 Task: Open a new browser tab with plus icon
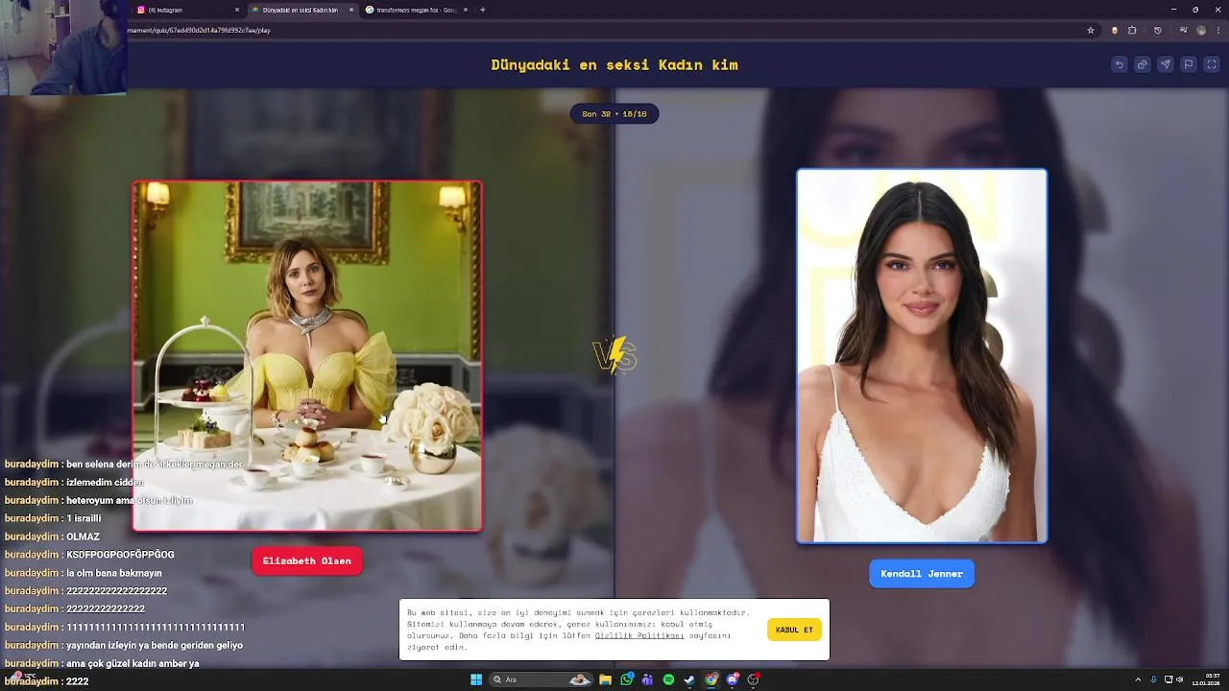tap(482, 10)
